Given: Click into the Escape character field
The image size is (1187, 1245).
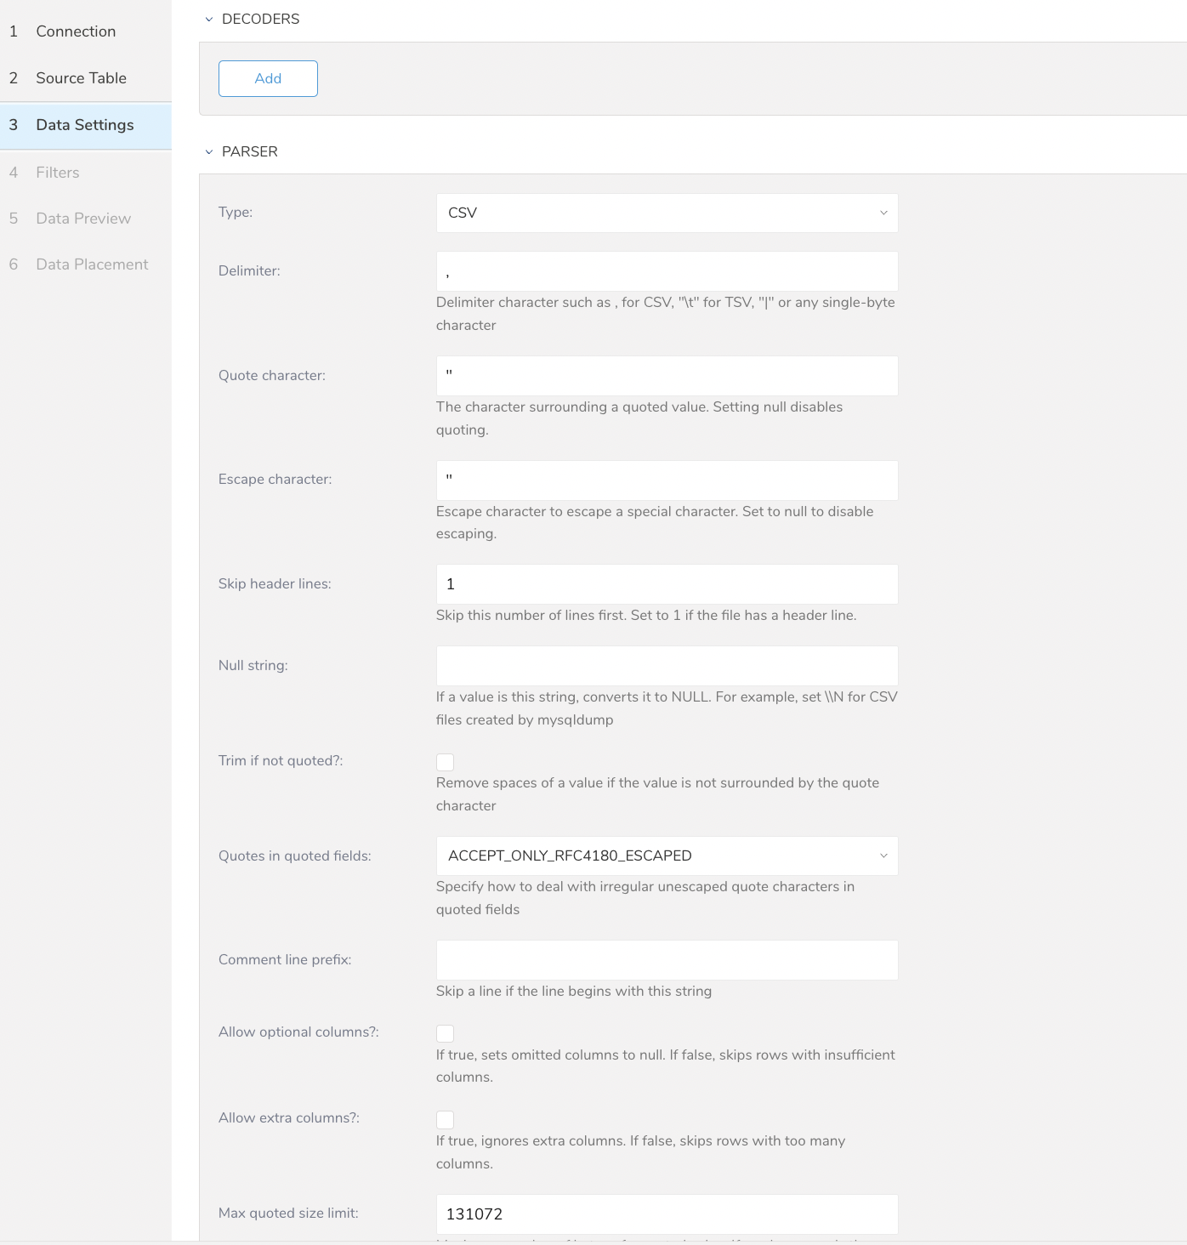Looking at the screenshot, I should point(667,480).
